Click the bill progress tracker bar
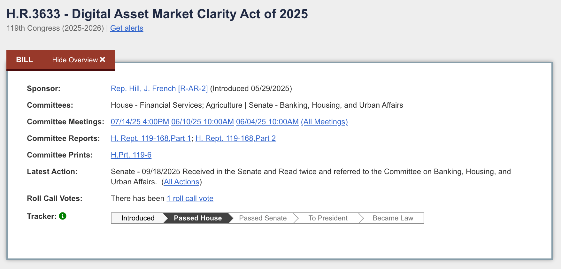561x269 pixels. pyautogui.click(x=267, y=218)
